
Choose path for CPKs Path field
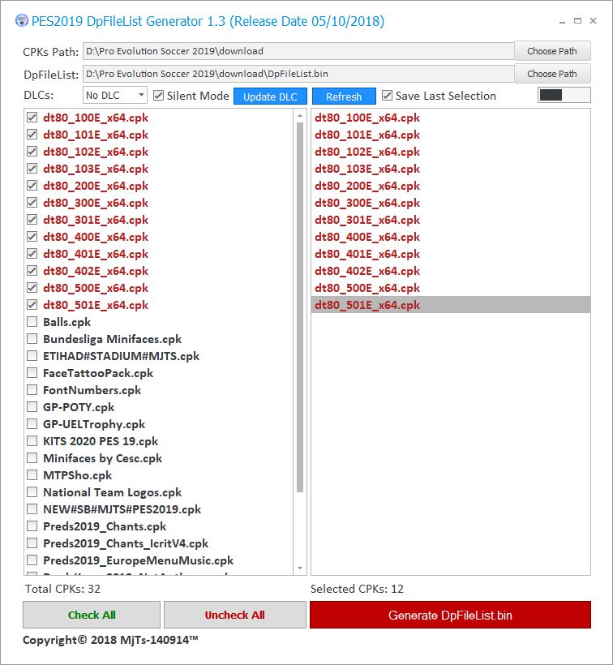coord(552,51)
